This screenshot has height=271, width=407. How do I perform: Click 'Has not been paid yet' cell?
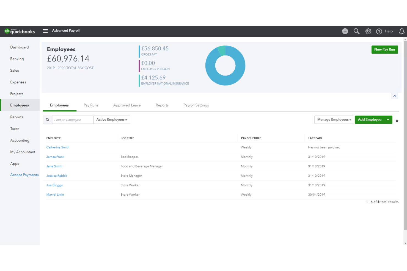pyautogui.click(x=324, y=147)
